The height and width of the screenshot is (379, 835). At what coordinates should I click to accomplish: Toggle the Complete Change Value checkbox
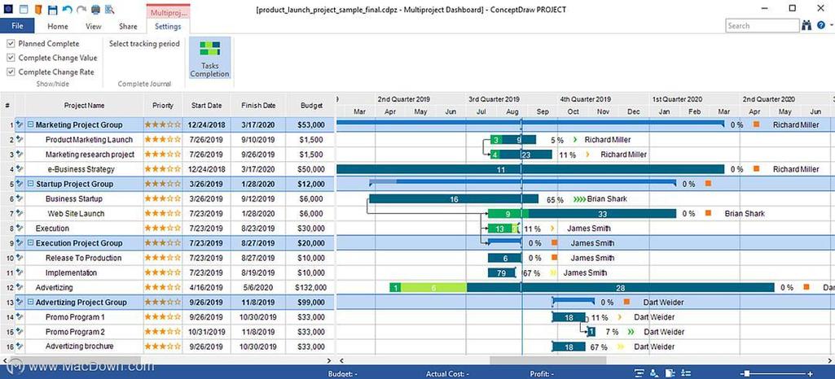11,58
